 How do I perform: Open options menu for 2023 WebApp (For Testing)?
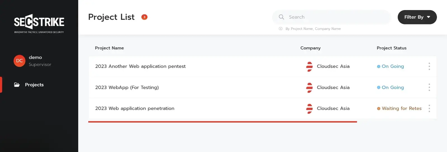(x=429, y=87)
